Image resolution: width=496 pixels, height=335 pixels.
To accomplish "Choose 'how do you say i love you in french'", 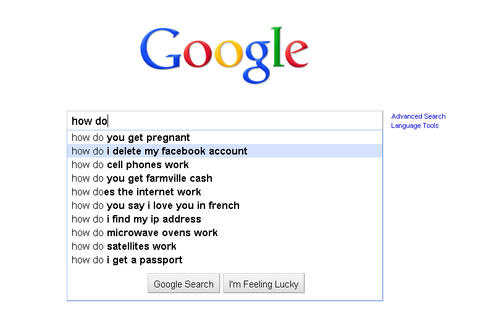I will point(225,205).
